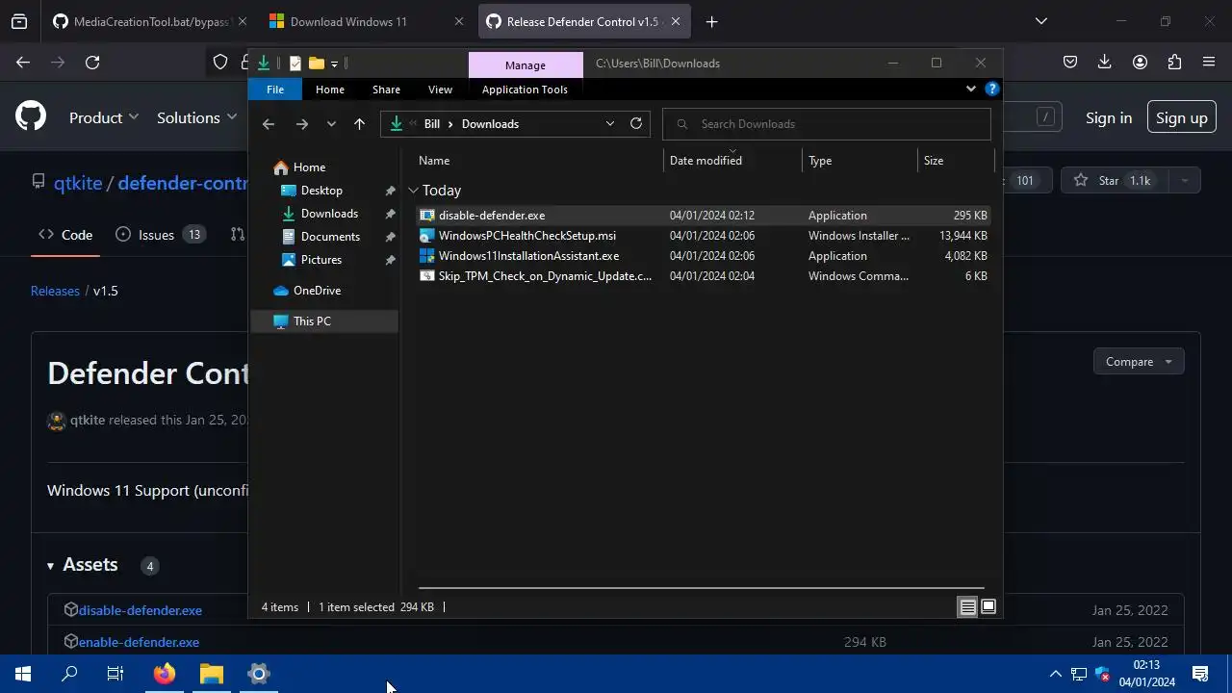The height and width of the screenshot is (693, 1232).
Task: Switch Explorer to details view layout
Action: point(967,606)
